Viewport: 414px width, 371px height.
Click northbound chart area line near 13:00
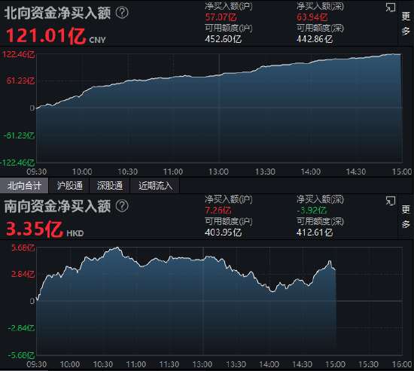(x=219, y=75)
